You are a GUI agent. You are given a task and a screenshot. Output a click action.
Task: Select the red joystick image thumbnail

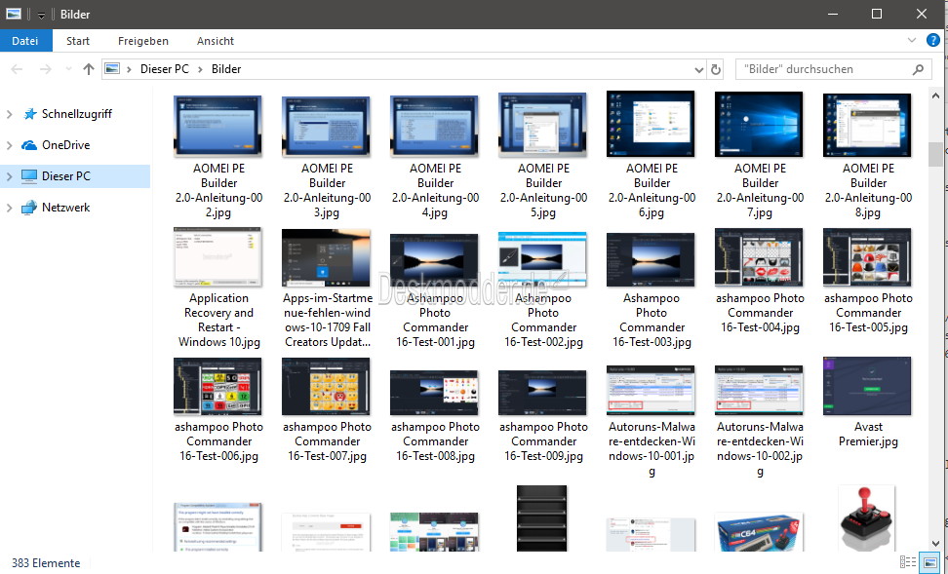[866, 518]
